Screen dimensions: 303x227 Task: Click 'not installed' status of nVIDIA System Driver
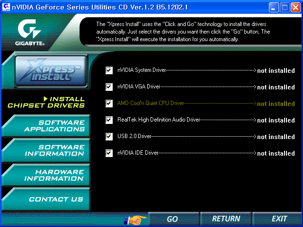276,70
